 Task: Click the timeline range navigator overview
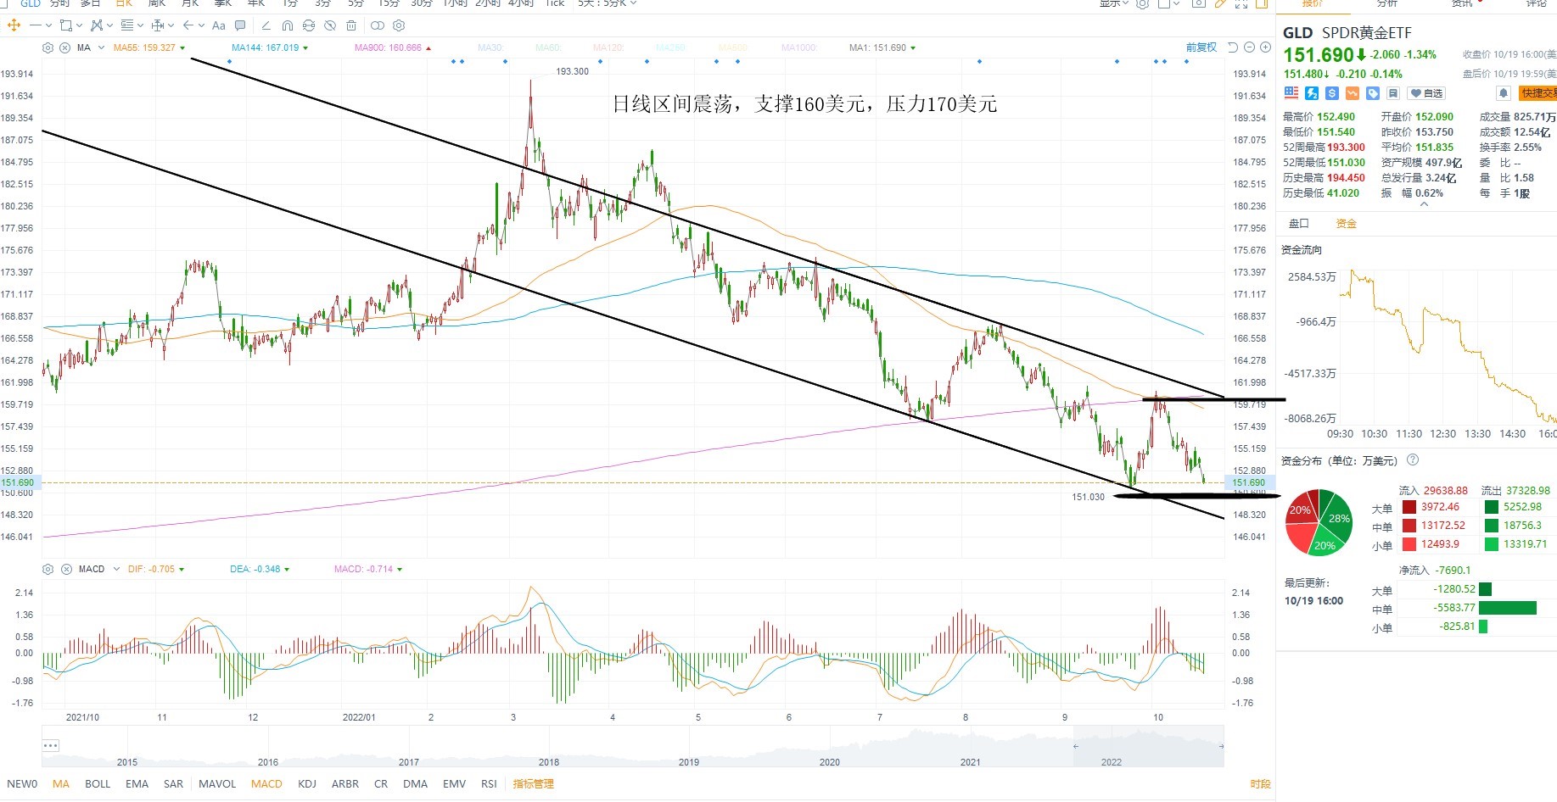[633, 747]
